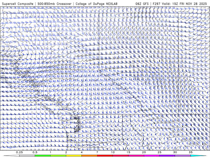Viewport: 210px width, 157px height.
Task: Select the orange colorbar segment
Action: point(89,156)
